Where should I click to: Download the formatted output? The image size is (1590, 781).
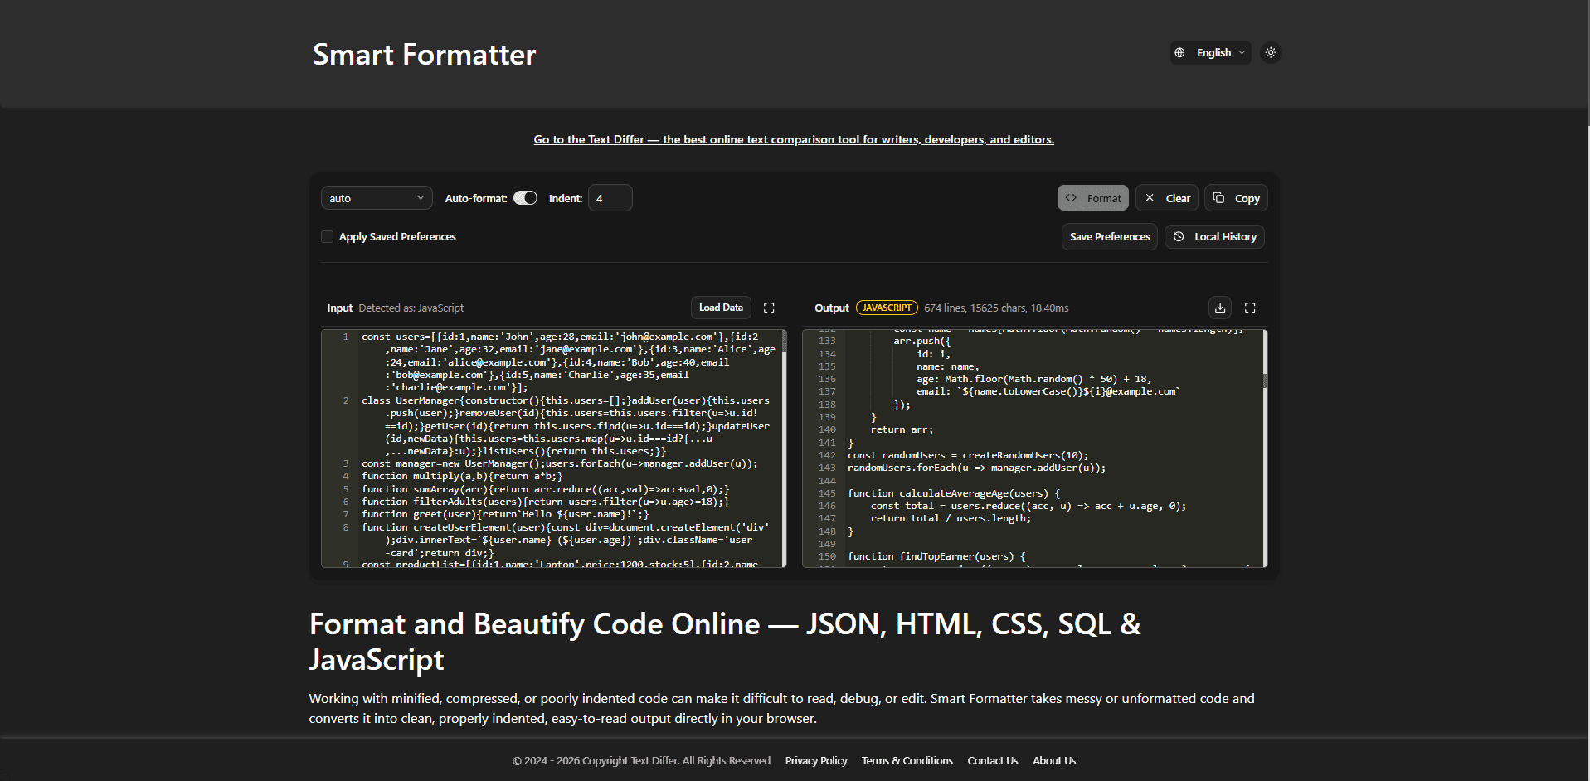(x=1220, y=308)
